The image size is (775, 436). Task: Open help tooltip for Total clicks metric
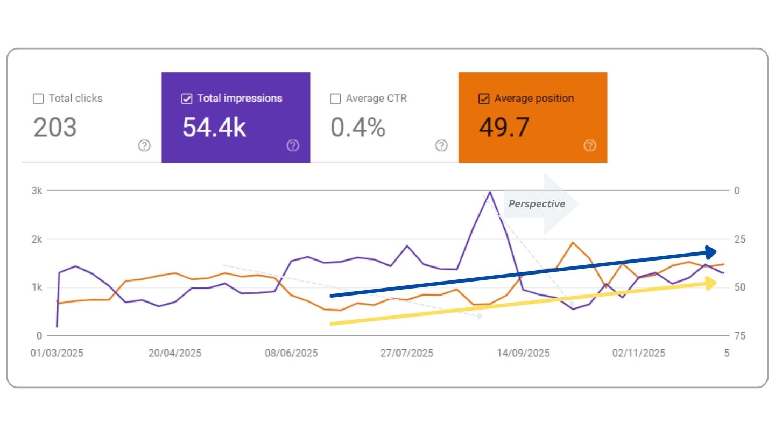[144, 145]
